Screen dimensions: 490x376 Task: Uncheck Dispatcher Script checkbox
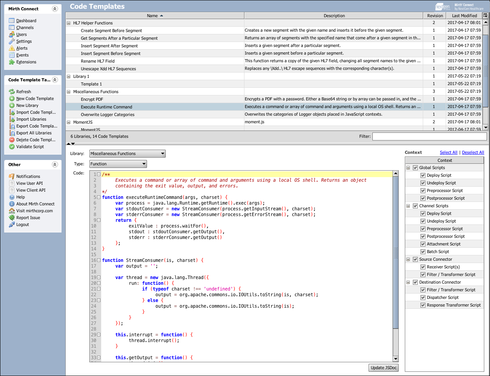click(x=423, y=297)
